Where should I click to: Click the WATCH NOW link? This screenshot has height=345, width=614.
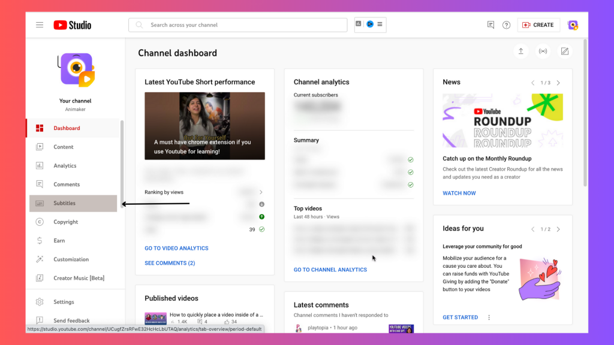click(x=459, y=193)
